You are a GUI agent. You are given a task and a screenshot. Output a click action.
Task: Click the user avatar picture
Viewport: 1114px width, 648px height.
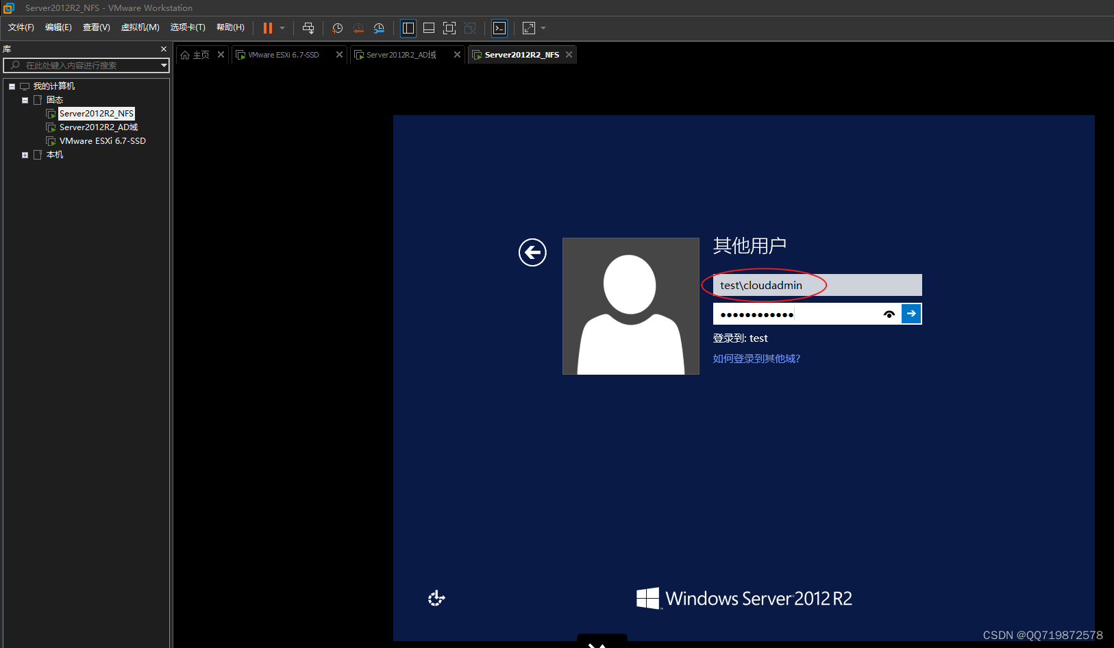pos(631,306)
